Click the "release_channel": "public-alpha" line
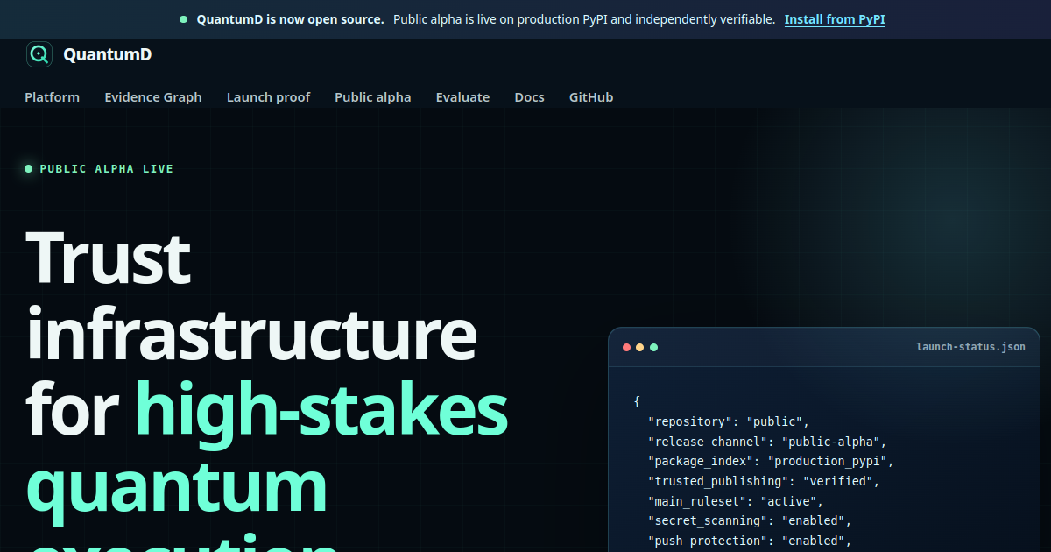The width and height of the screenshot is (1051, 552). 767,442
